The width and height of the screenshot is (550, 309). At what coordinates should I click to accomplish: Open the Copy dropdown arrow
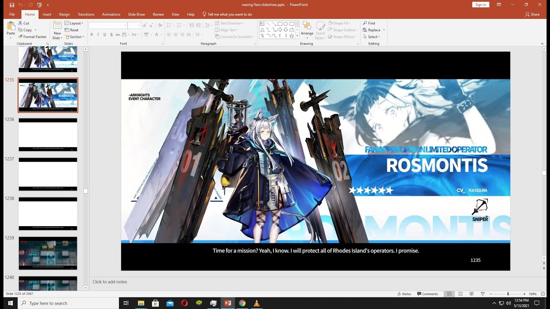(35, 30)
